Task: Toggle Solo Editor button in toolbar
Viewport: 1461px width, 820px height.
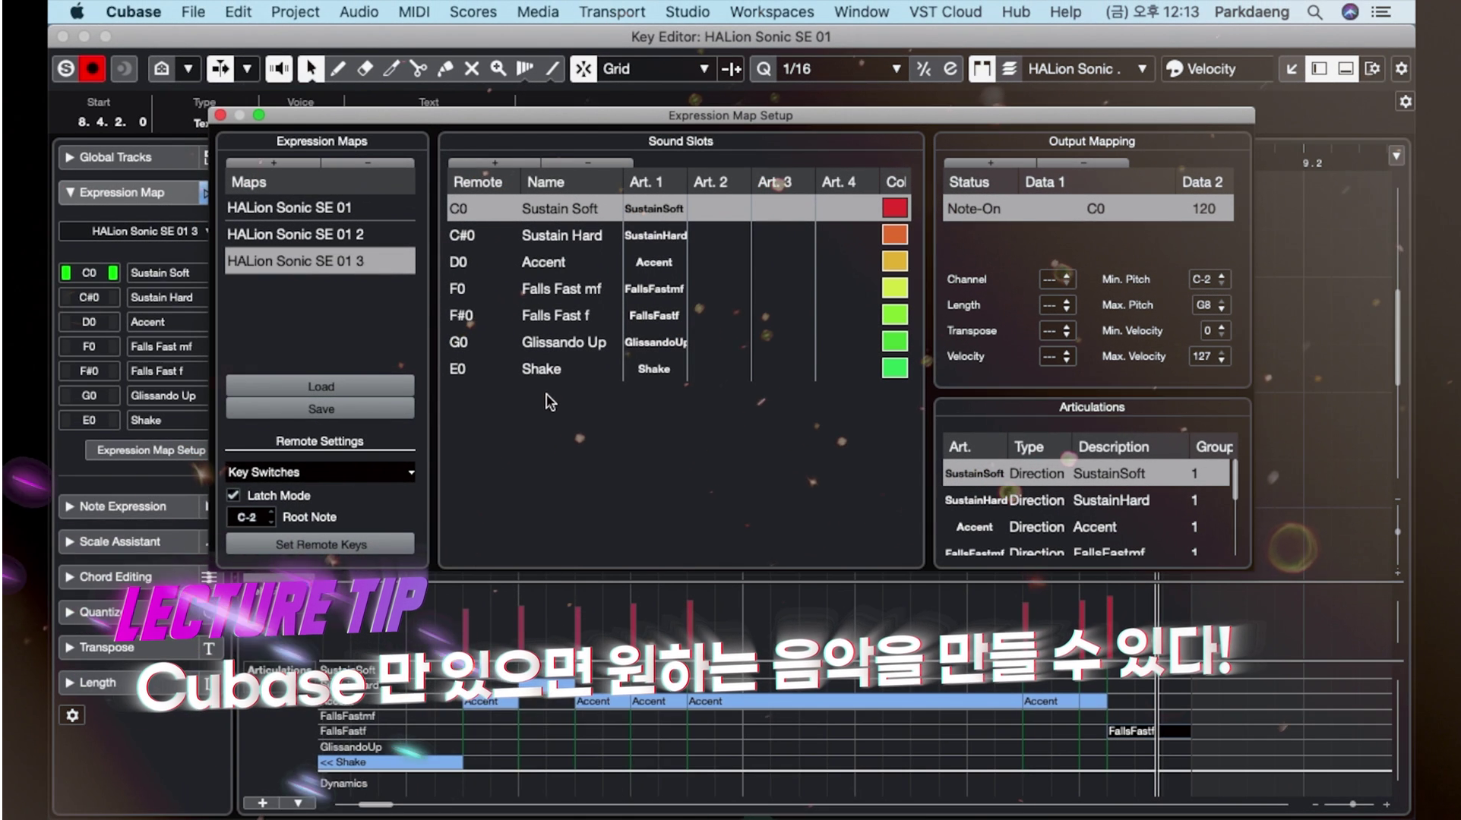Action: tap(66, 69)
